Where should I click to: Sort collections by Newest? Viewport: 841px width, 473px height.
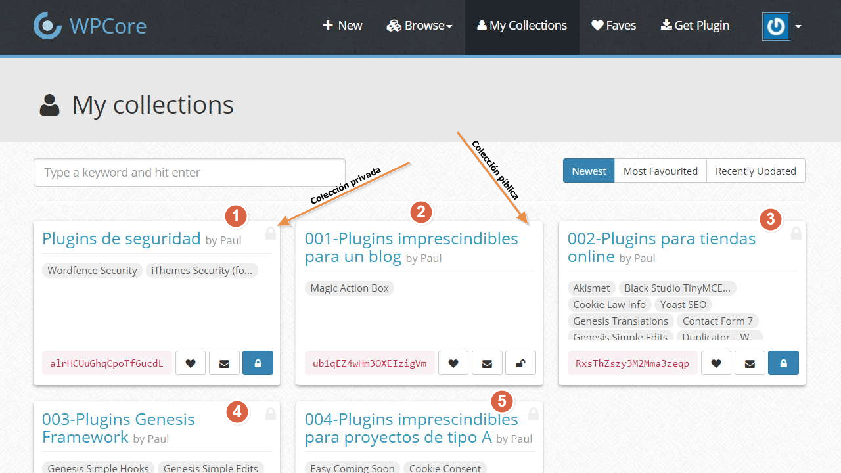point(589,171)
